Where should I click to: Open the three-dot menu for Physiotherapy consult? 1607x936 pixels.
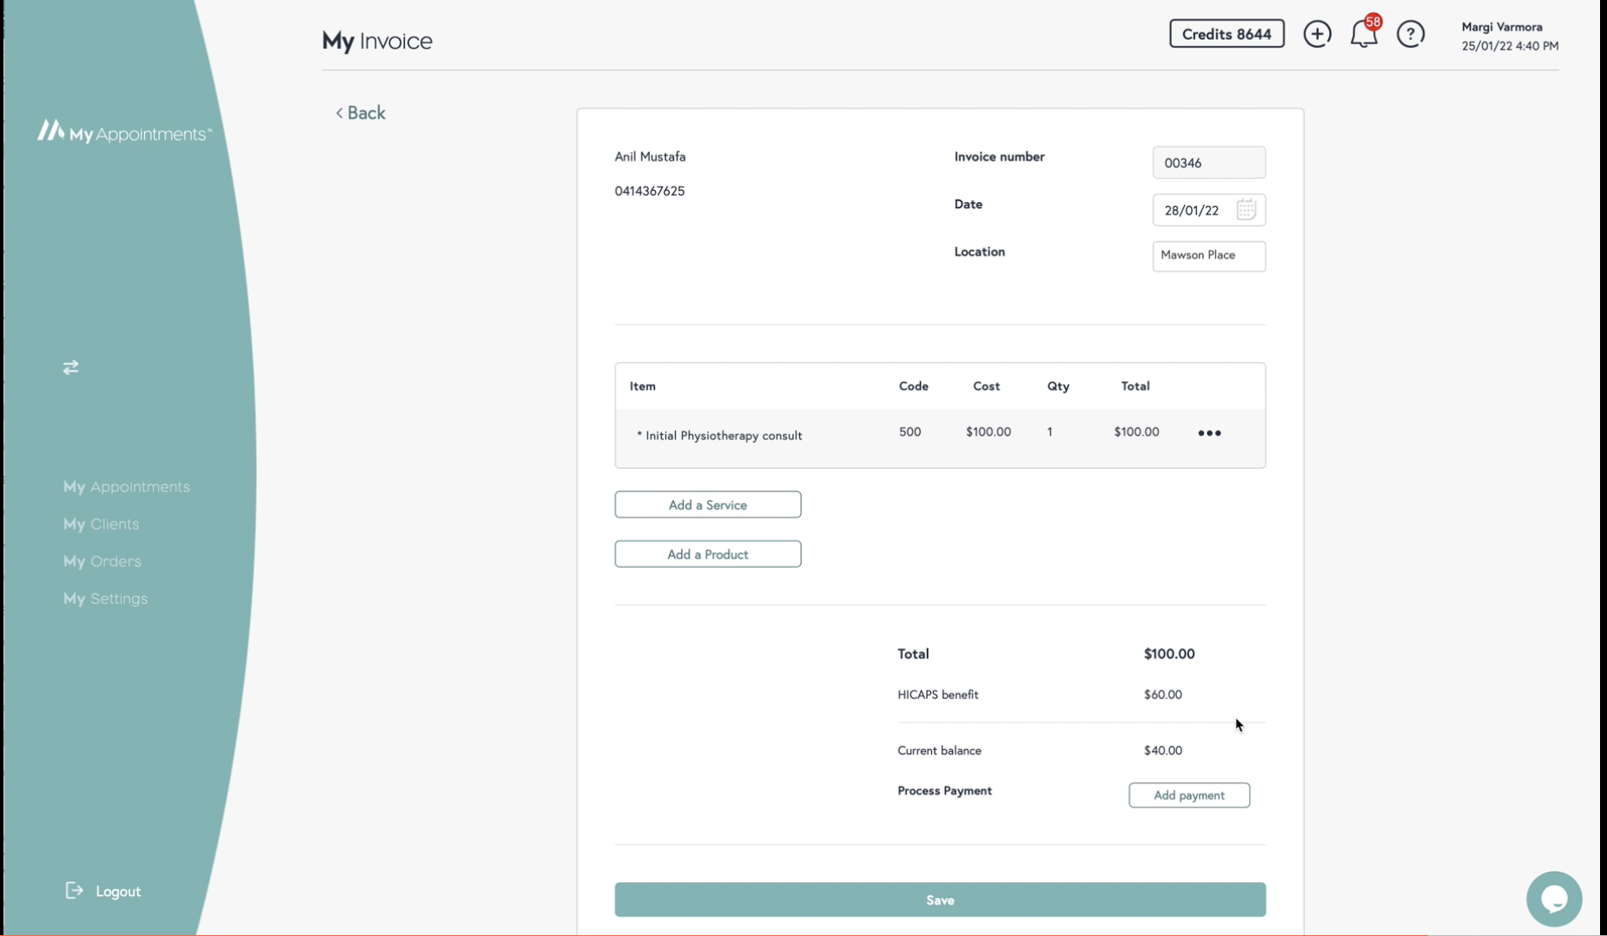pyautogui.click(x=1209, y=432)
